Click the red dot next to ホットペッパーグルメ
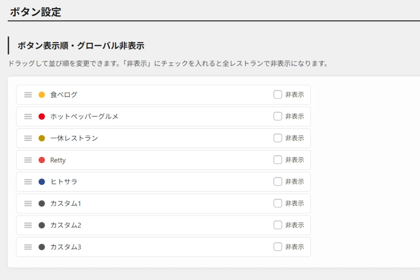 click(x=42, y=117)
